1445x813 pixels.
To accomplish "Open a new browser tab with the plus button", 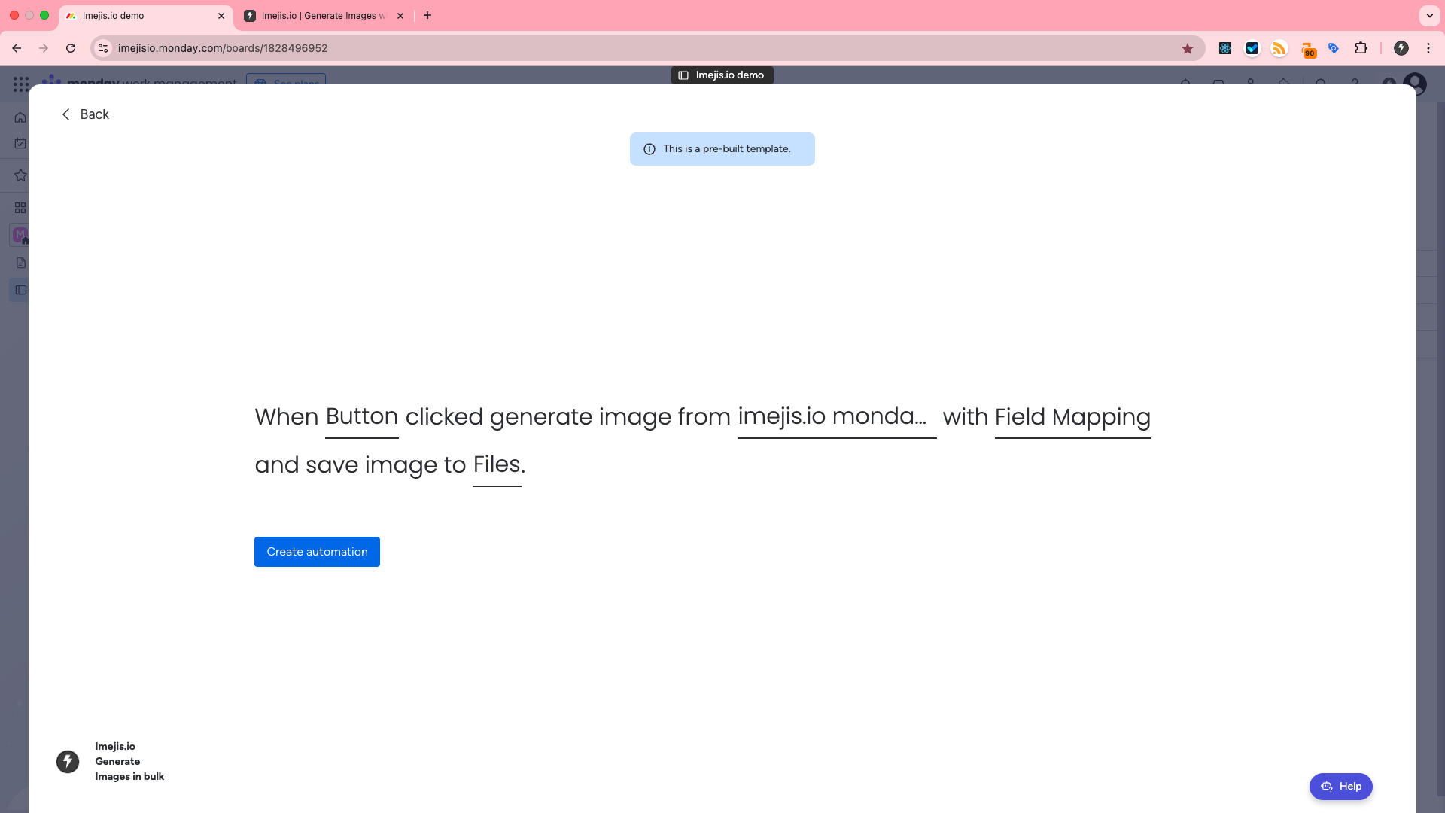I will tap(427, 16).
